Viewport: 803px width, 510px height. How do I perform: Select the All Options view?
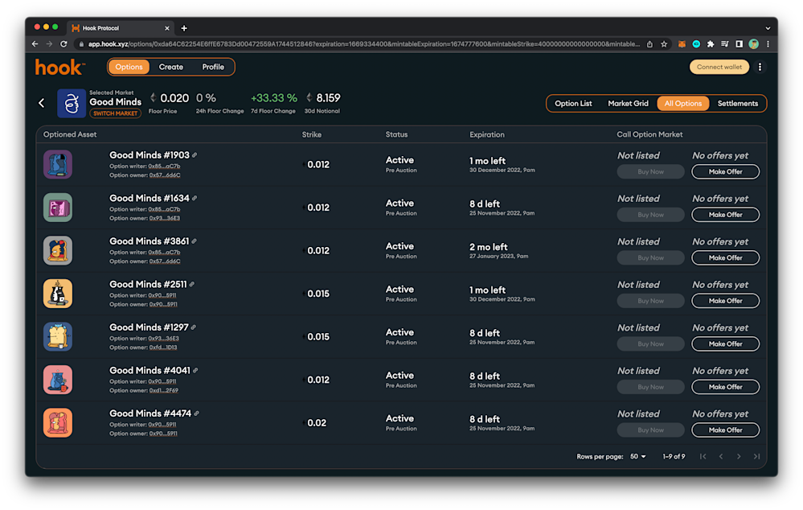tap(683, 104)
